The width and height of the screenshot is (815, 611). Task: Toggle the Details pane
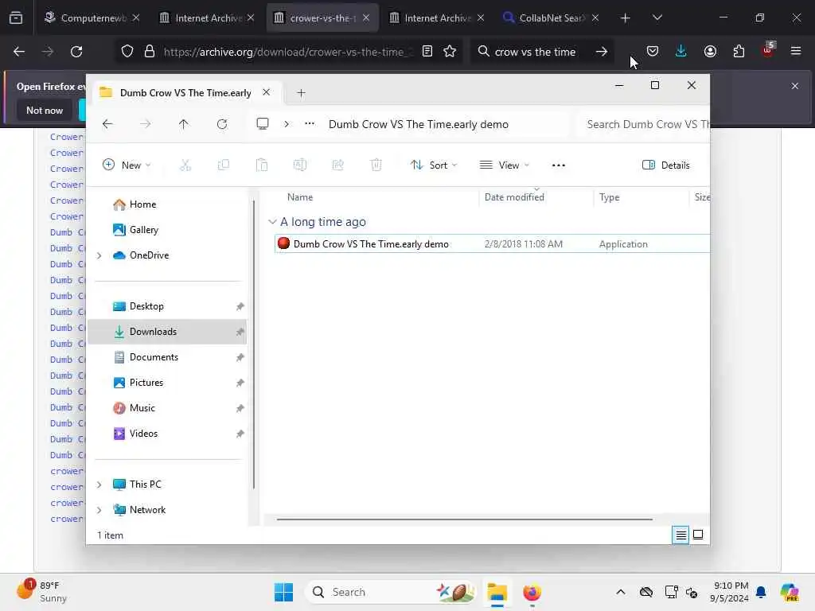tap(666, 165)
